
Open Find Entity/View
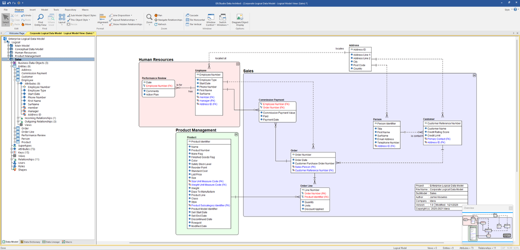[x=41, y=20]
